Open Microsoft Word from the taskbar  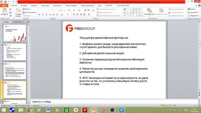click(48, 110)
